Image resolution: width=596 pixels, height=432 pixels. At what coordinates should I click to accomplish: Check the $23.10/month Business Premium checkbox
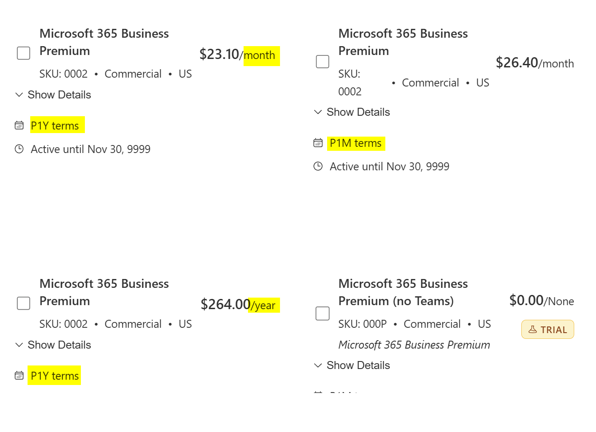coord(24,53)
